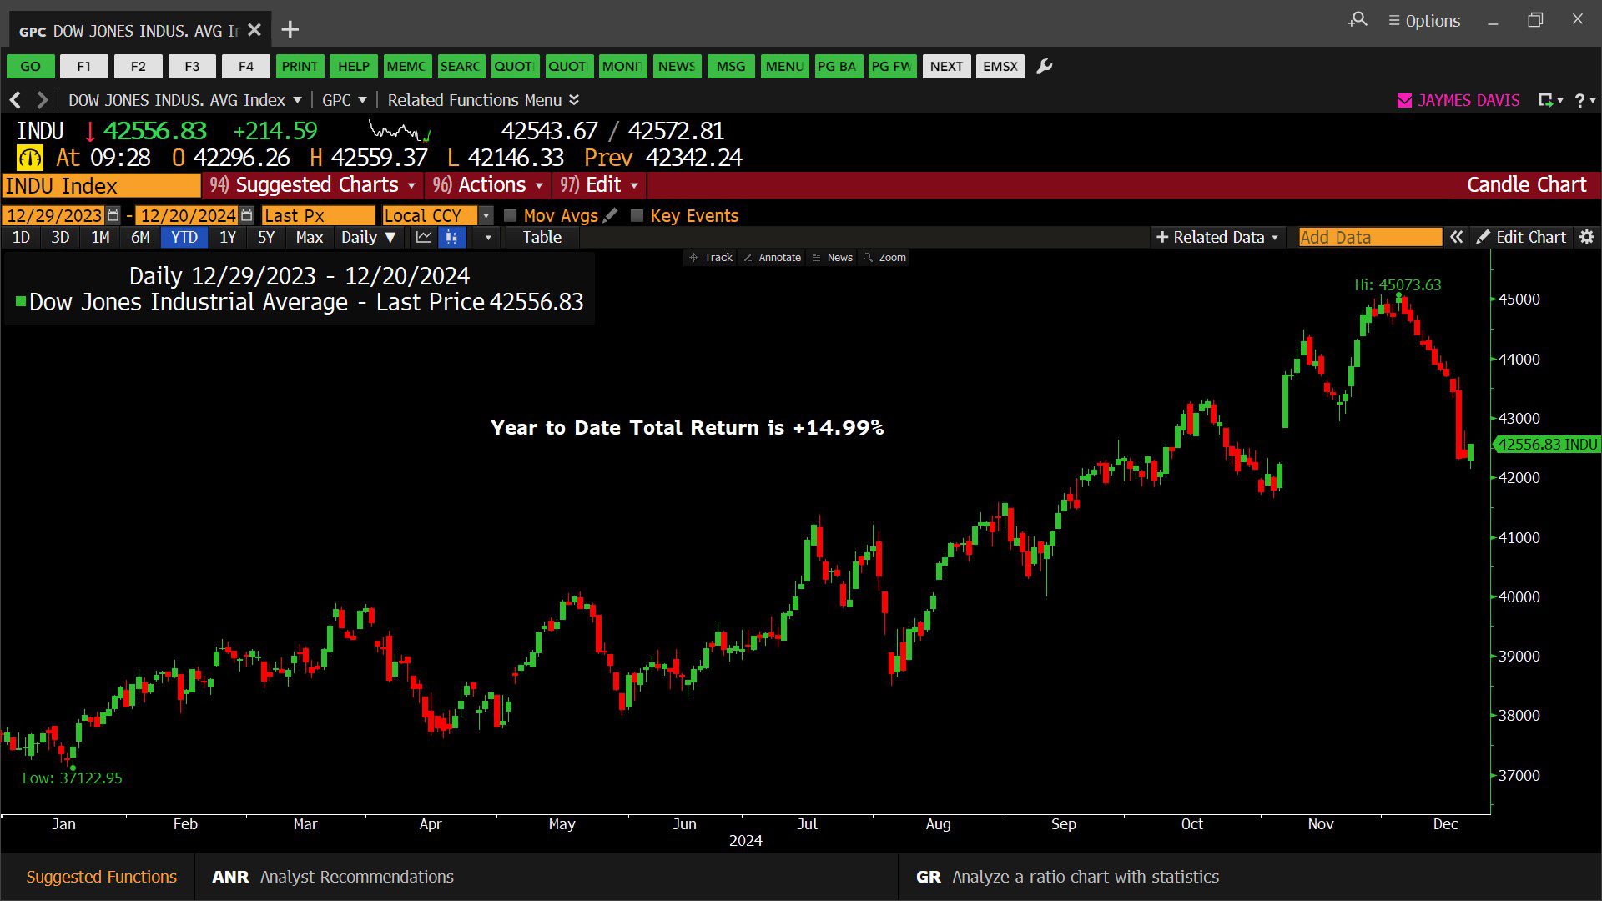Click the Add Data input field

1370,237
